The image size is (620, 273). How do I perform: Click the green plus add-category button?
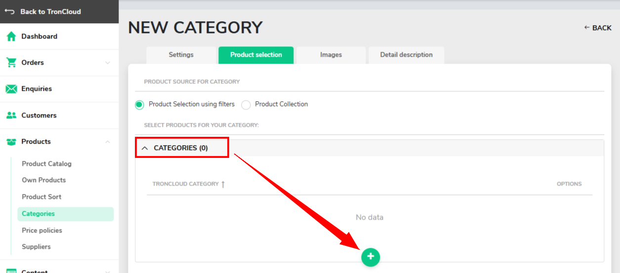(371, 257)
